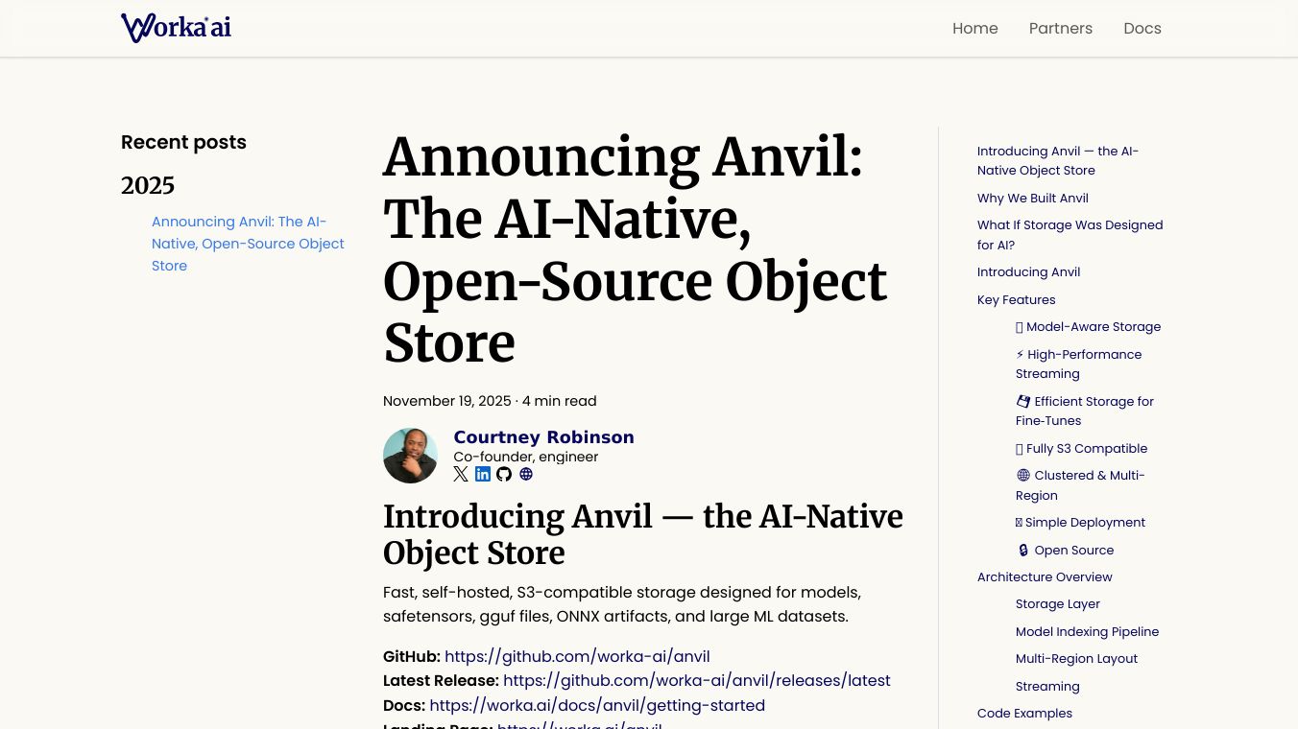The height and width of the screenshot is (729, 1298).
Task: Open the github.com/worka-ai/anvil repository link
Action: click(577, 656)
